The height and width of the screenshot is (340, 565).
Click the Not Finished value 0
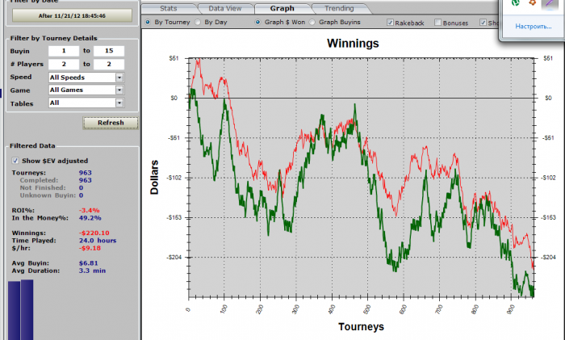coord(81,188)
